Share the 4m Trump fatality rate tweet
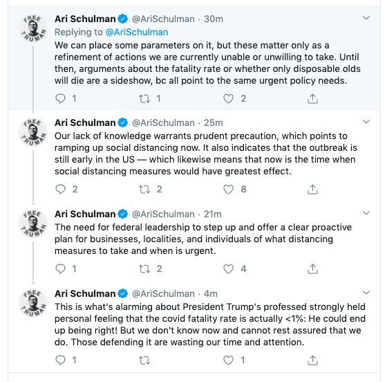 312,360
